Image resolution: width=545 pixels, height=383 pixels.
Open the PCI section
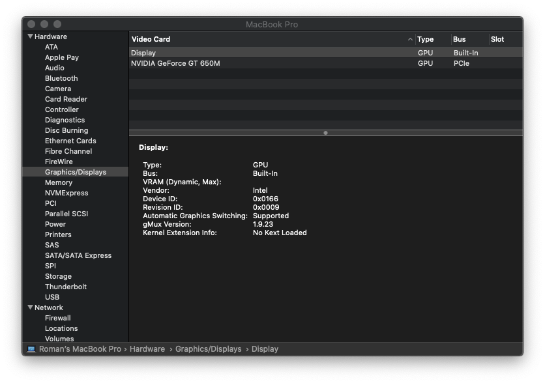[51, 203]
